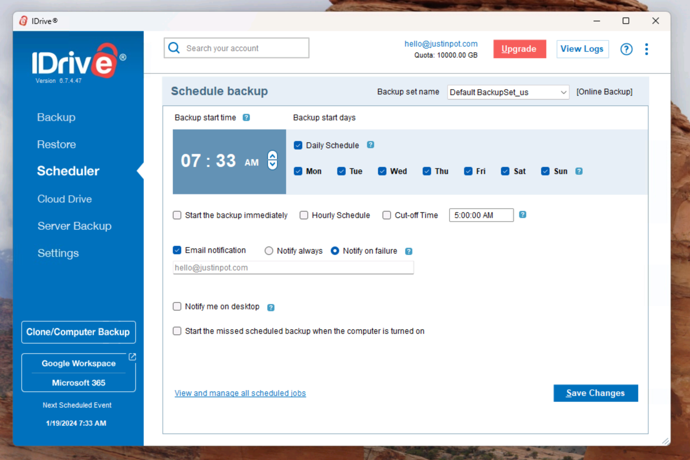Click the Upgrade button
The image size is (690, 460).
[519, 49]
